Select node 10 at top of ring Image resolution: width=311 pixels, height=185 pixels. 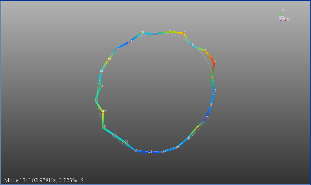click(x=141, y=33)
